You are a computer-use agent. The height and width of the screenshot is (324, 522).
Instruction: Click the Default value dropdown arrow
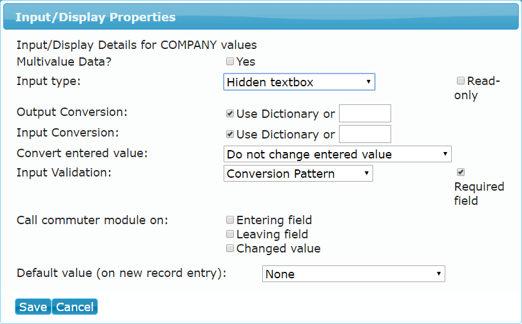point(438,274)
